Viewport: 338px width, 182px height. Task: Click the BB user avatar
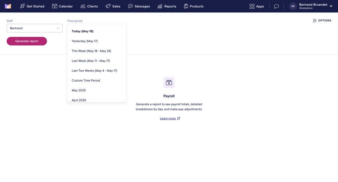click(293, 6)
